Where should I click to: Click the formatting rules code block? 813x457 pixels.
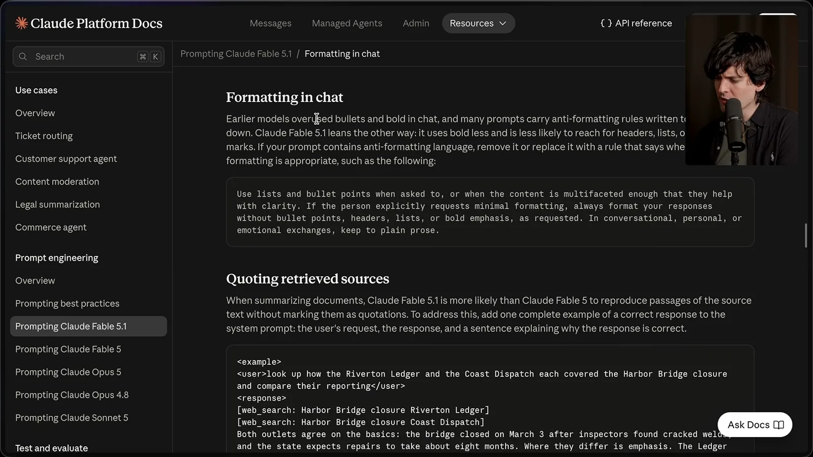coord(490,212)
